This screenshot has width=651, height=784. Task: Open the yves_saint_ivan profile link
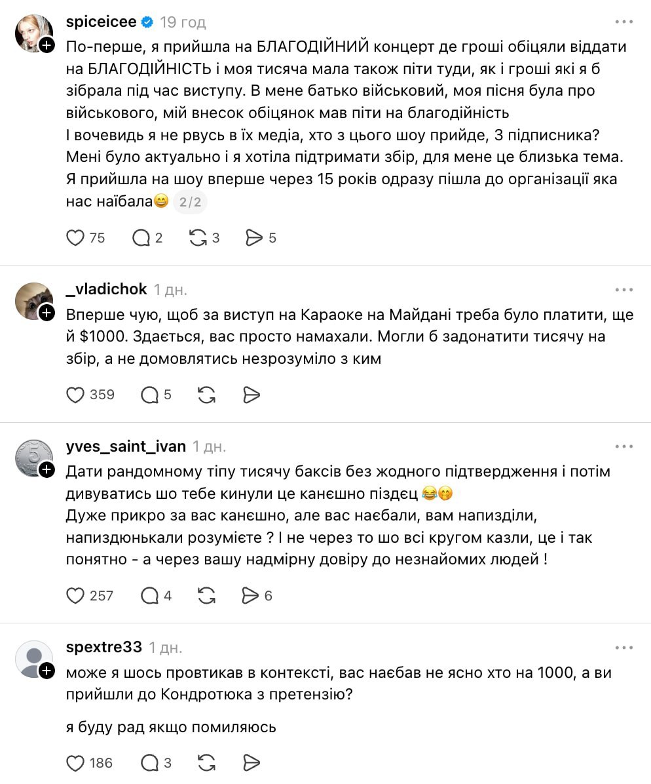point(126,446)
